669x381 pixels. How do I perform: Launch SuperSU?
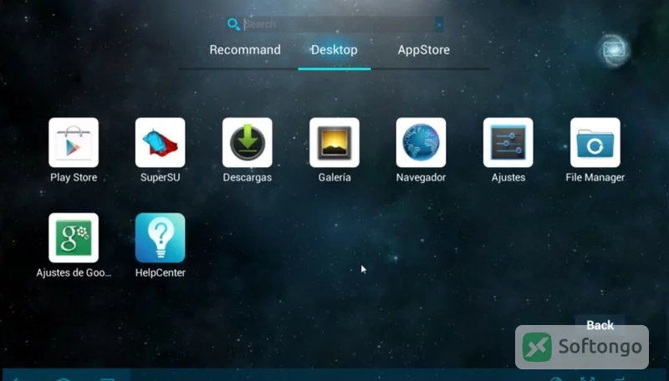160,143
